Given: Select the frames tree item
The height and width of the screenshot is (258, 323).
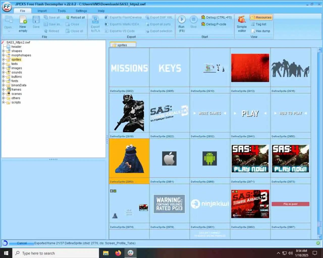Looking at the screenshot, I should (x=16, y=89).
